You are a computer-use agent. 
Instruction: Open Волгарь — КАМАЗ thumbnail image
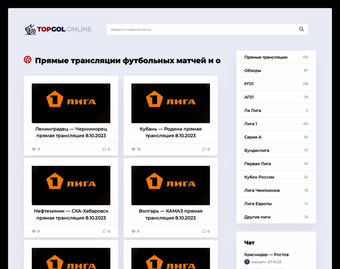(170, 185)
